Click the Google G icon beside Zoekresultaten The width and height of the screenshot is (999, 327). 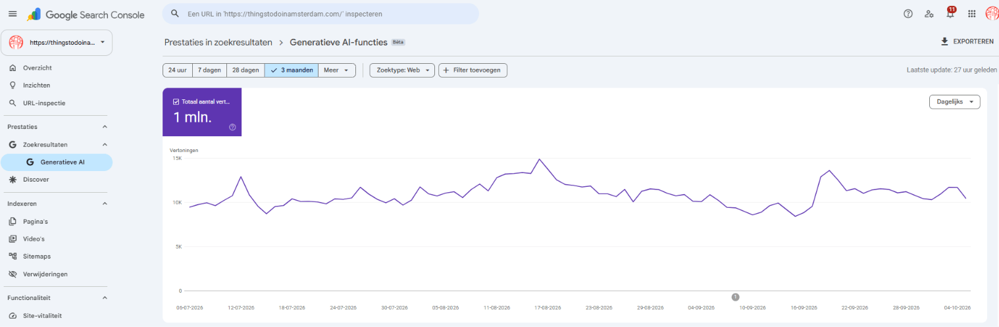13,144
